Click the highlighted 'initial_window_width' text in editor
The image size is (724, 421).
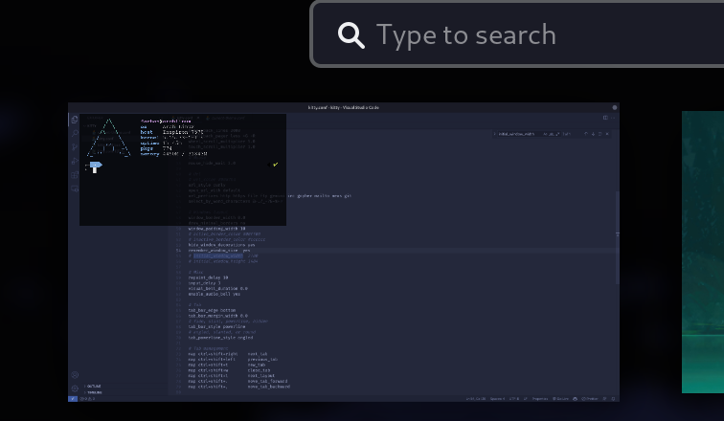click(x=218, y=255)
